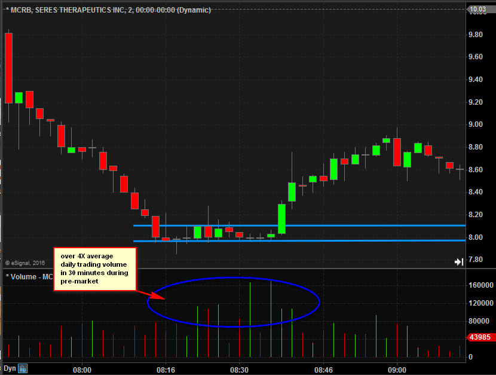Screen dimensions: 496x375
Task: Click the MCRB, SERES THERAPEUTICS INC chart title
Action: [x=109, y=10]
